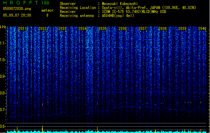The image size is (210, 133).
Task: Select observer name Masayuki Kobayashi
Action: point(120,4)
